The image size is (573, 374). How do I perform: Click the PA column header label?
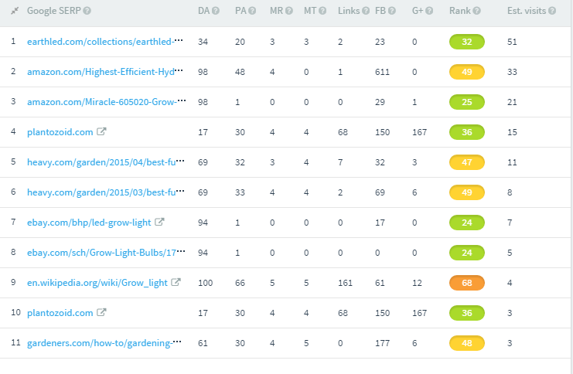(240, 11)
